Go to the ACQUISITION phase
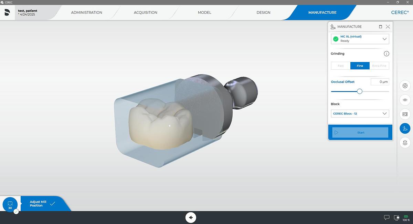413x224 pixels. pos(145,12)
